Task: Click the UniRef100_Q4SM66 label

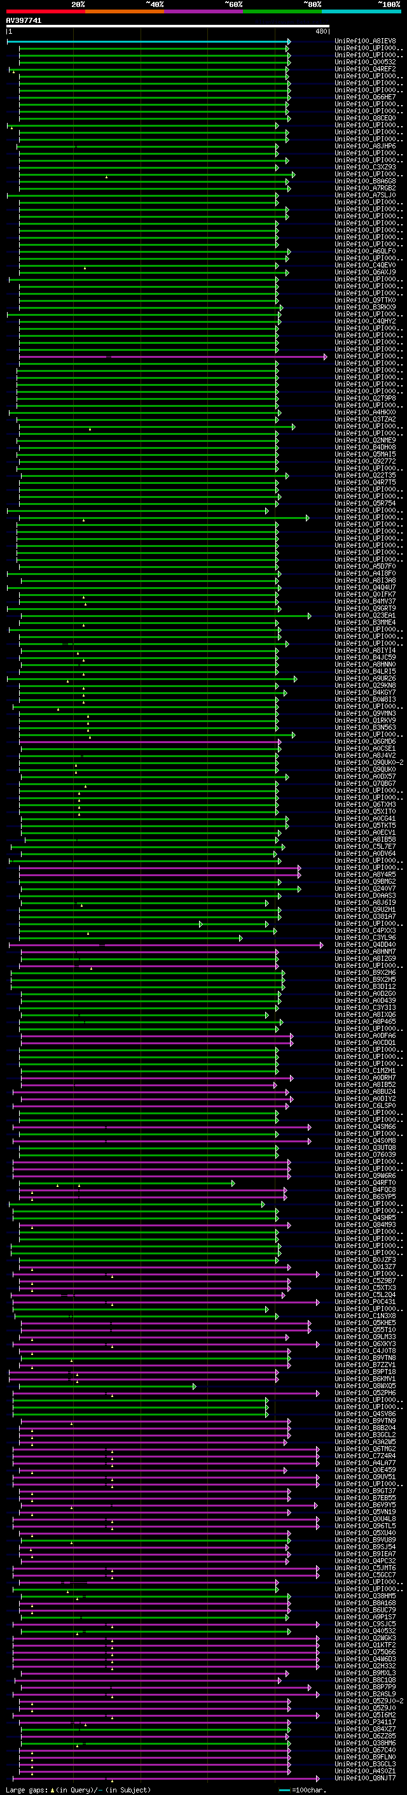Action: click(365, 1127)
